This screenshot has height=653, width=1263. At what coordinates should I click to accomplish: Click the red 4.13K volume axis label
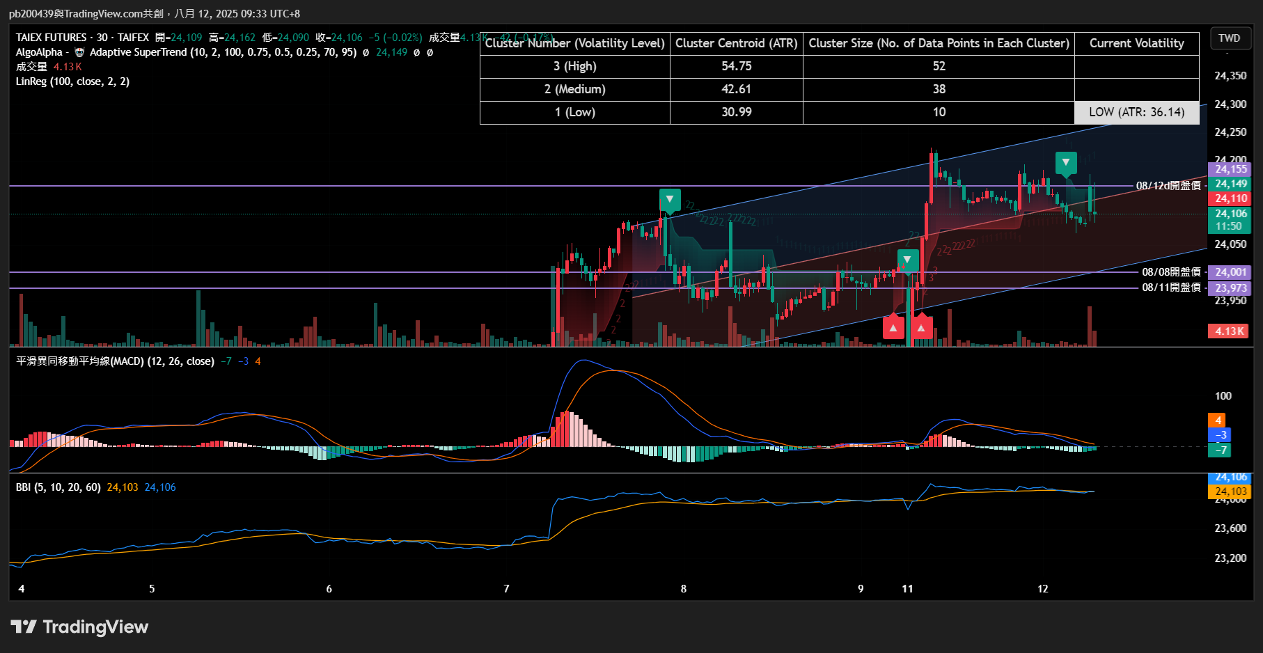pyautogui.click(x=1229, y=331)
